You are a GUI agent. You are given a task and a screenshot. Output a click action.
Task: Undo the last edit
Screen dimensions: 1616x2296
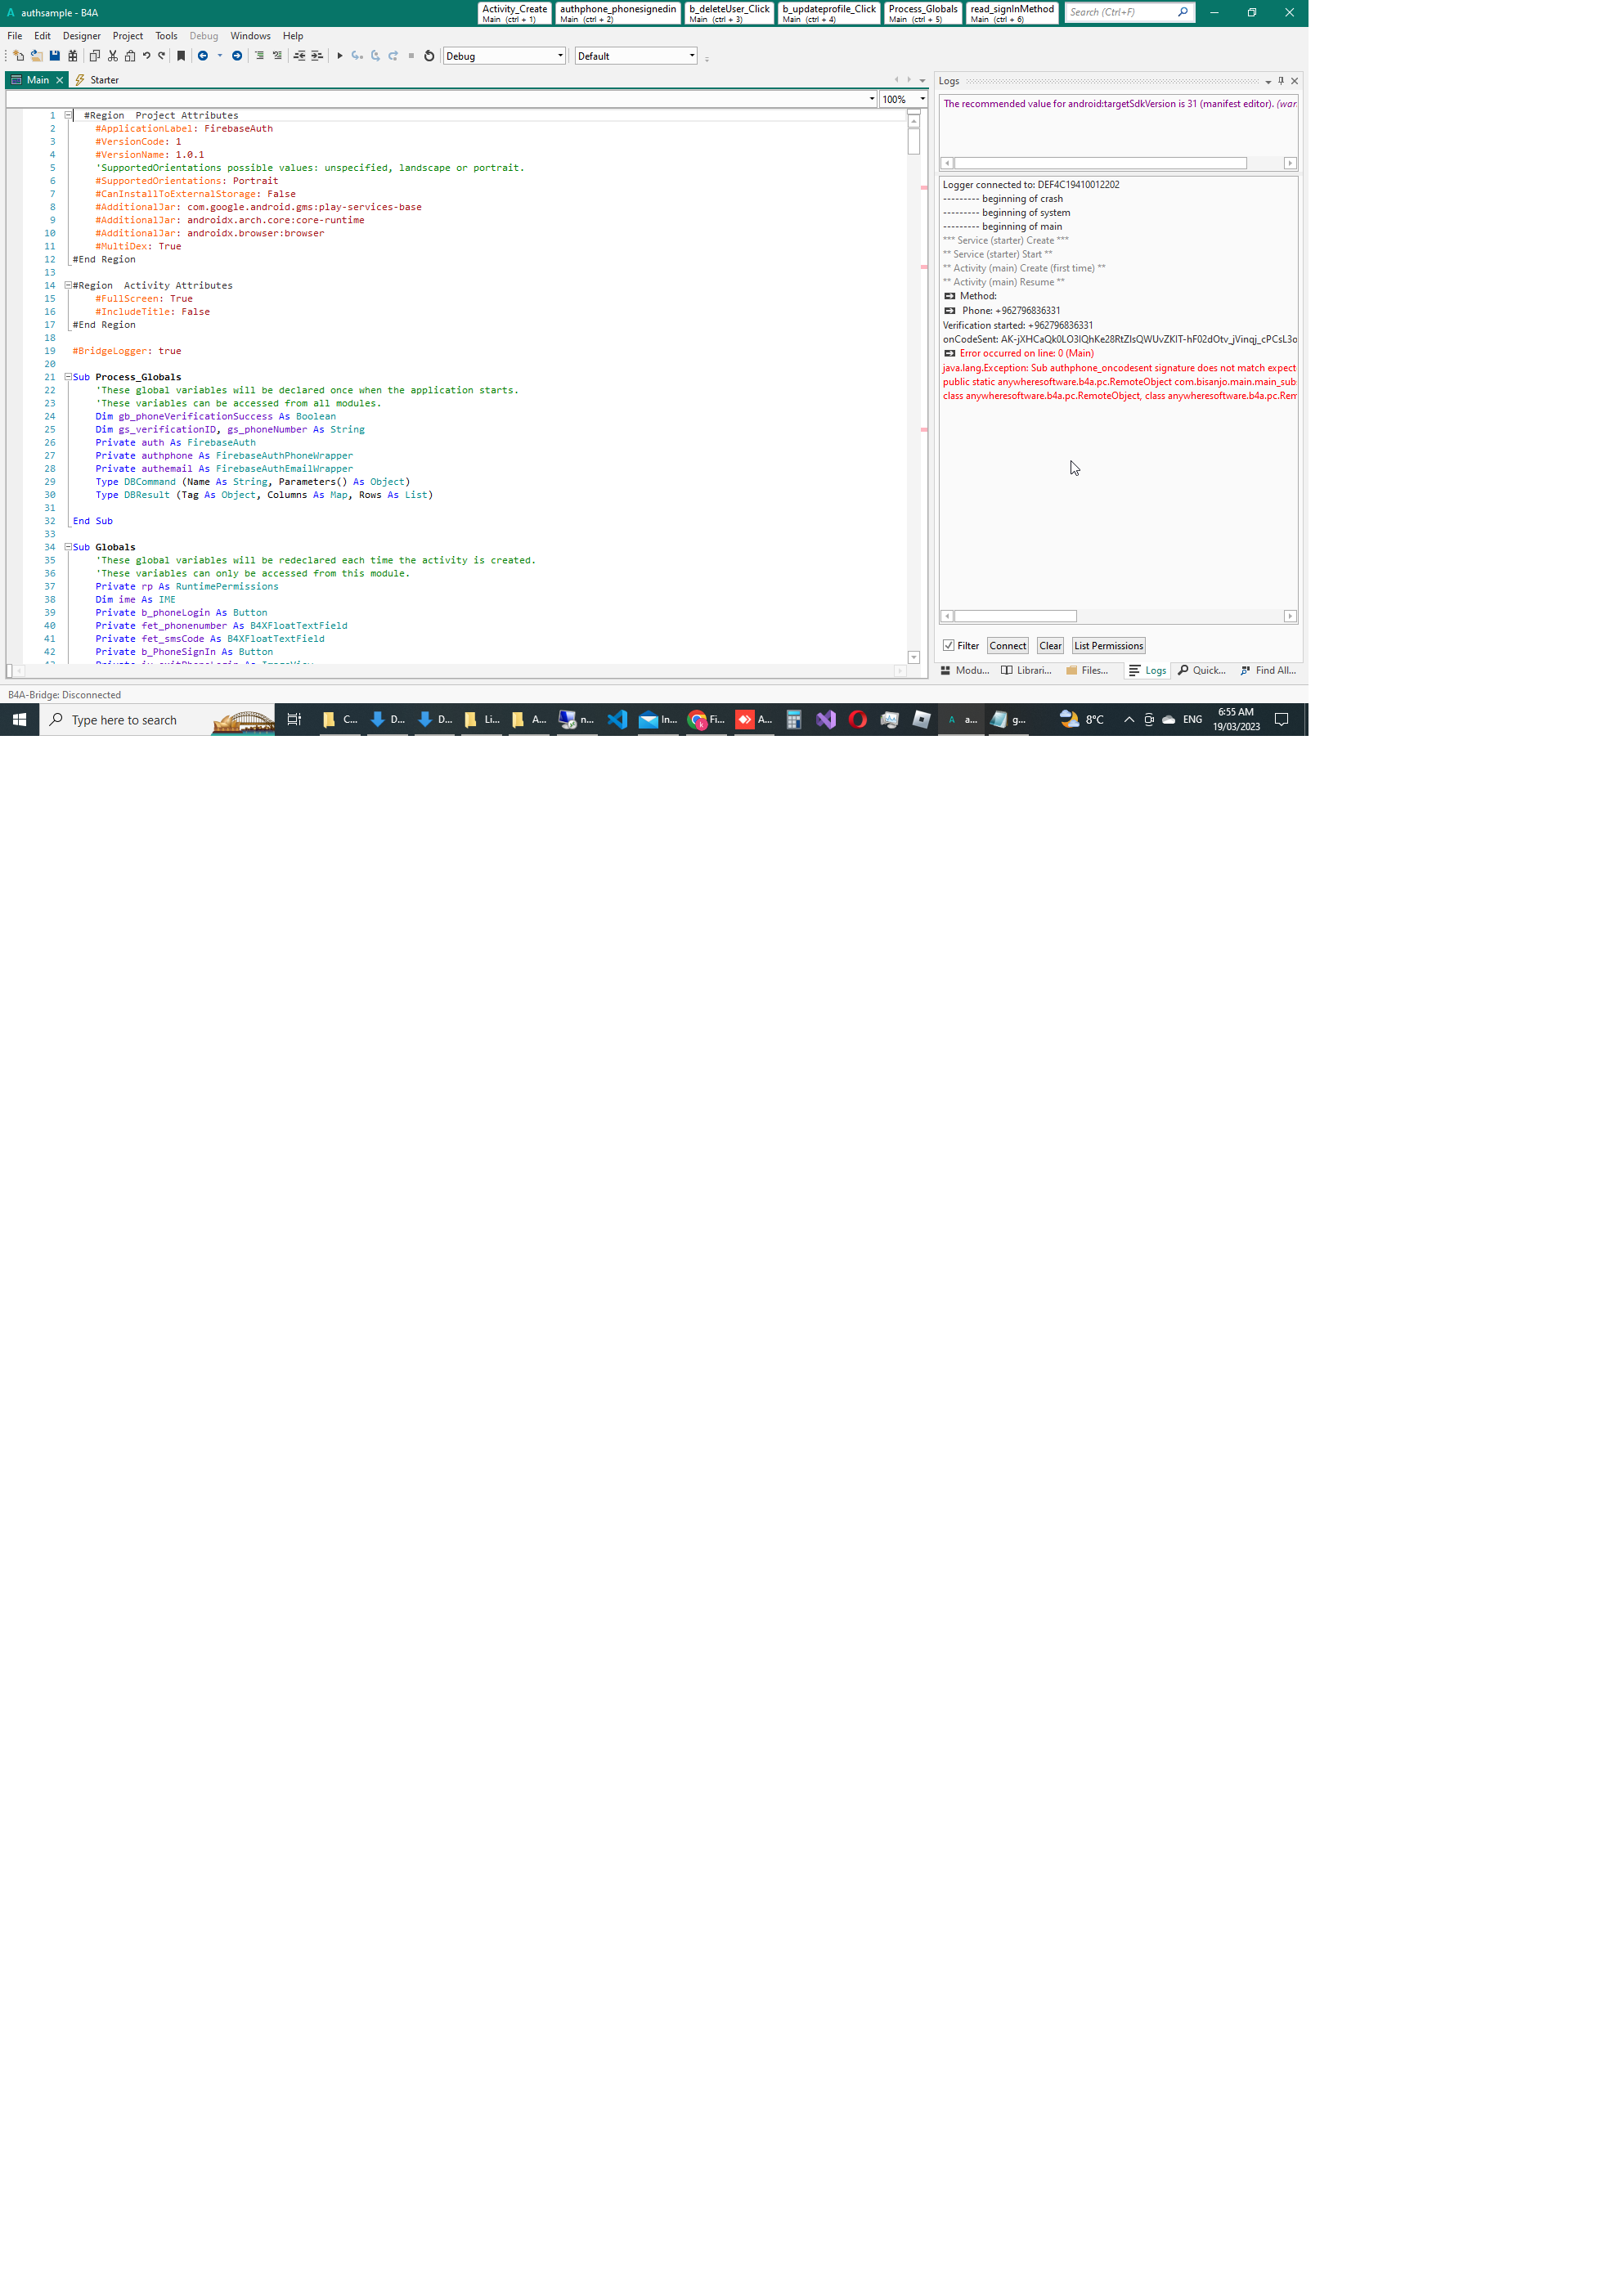tap(146, 56)
